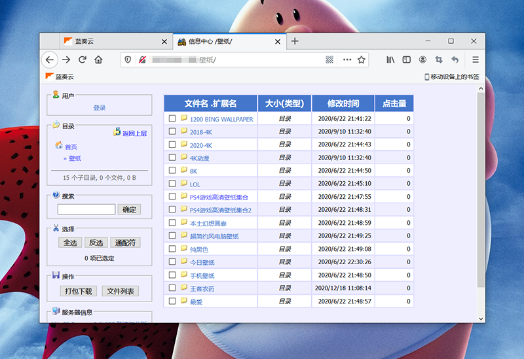Open the page actions three-dot menu

pos(347,60)
